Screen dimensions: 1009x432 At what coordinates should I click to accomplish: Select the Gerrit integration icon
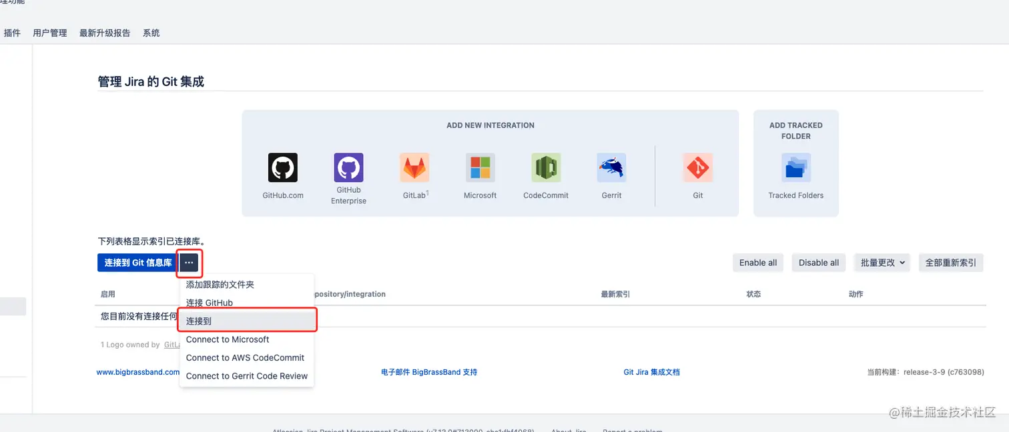pos(611,168)
